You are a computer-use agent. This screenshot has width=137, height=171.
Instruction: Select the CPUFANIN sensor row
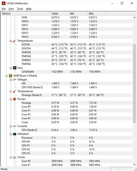[67, 72]
